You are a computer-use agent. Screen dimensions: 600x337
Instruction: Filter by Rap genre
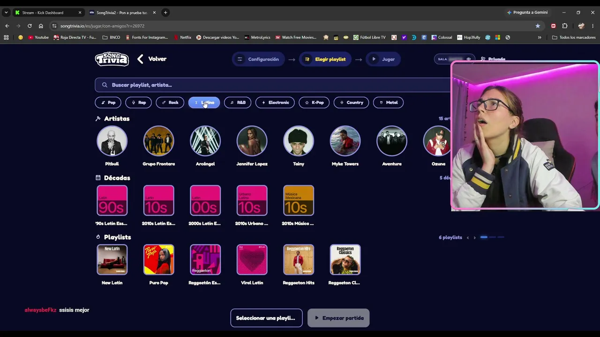tap(138, 103)
